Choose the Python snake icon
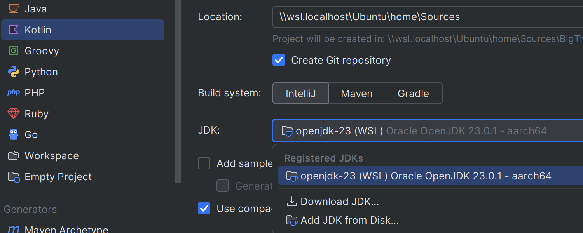Image resolution: width=583 pixels, height=233 pixels. click(14, 72)
